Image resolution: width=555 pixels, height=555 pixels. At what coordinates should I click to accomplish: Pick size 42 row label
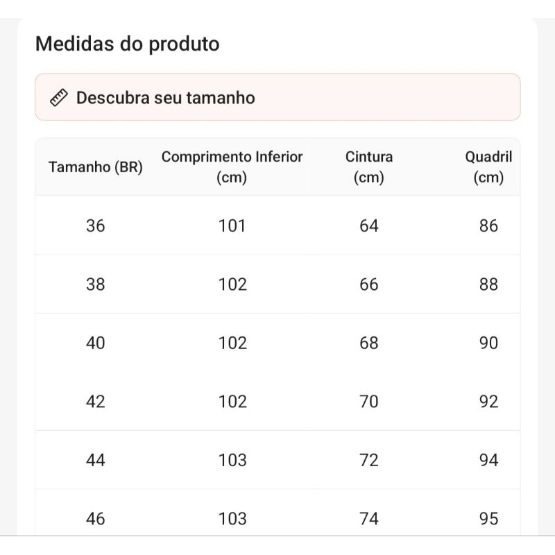(x=96, y=402)
